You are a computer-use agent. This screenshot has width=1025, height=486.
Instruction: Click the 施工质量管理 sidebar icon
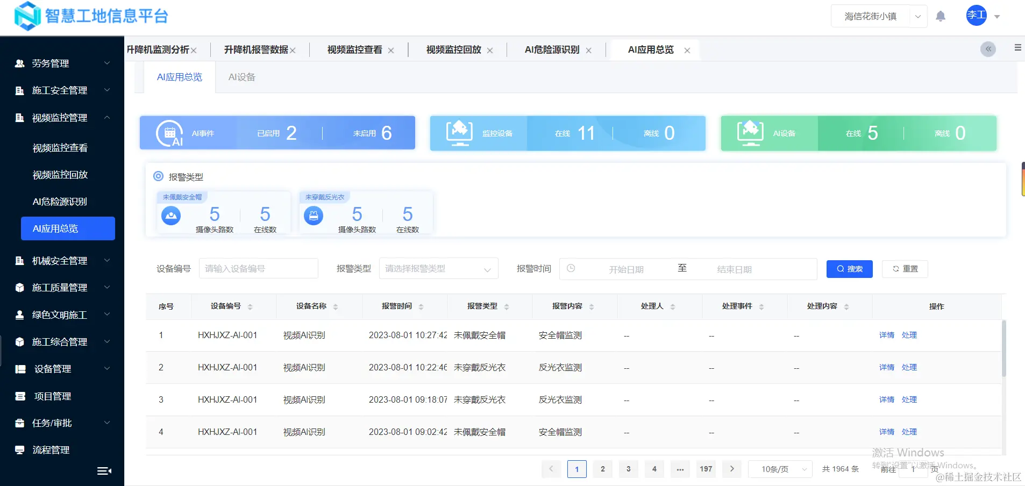(x=19, y=287)
